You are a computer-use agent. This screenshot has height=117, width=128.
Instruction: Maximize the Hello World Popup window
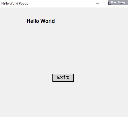pyautogui.click(x=110, y=3)
